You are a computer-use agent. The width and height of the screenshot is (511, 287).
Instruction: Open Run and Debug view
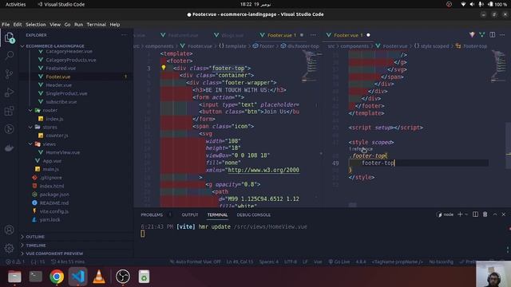(9, 92)
